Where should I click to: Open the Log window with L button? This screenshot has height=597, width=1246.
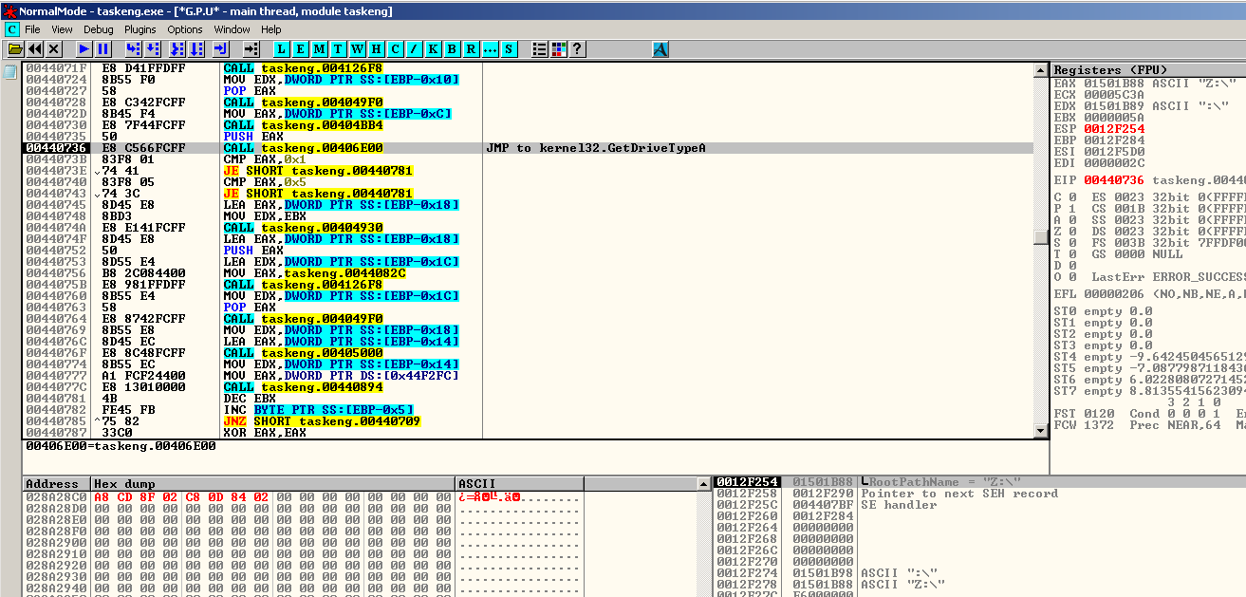tap(282, 48)
